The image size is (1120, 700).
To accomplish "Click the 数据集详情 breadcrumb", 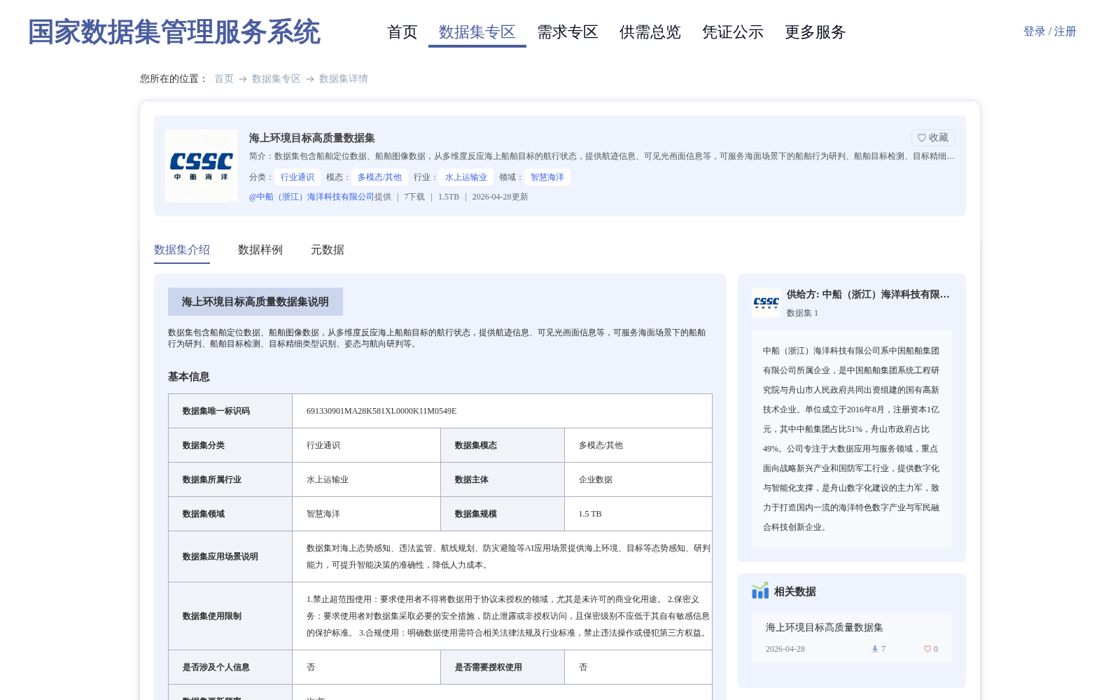I will pyautogui.click(x=344, y=79).
